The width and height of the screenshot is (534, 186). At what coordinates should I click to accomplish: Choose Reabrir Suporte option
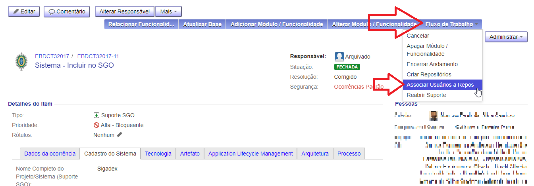tap(426, 95)
